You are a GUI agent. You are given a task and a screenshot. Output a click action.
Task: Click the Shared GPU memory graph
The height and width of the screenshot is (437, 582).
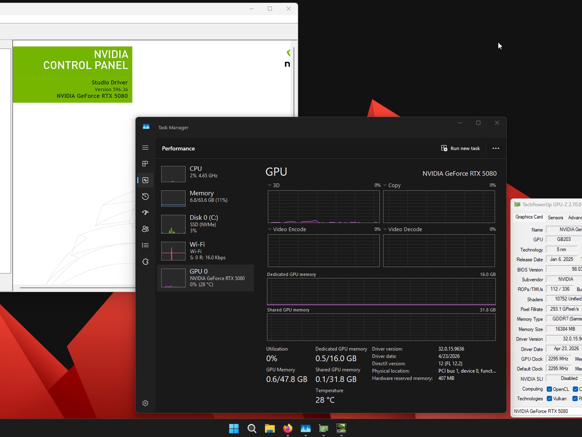coord(381,327)
